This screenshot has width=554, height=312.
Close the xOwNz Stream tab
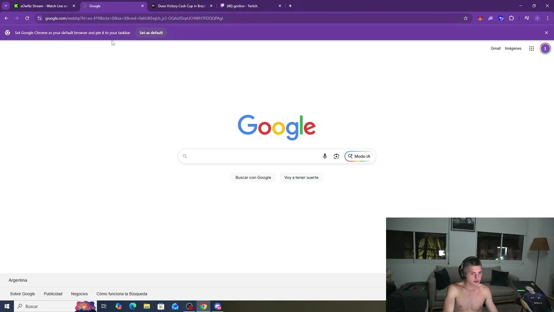74,6
